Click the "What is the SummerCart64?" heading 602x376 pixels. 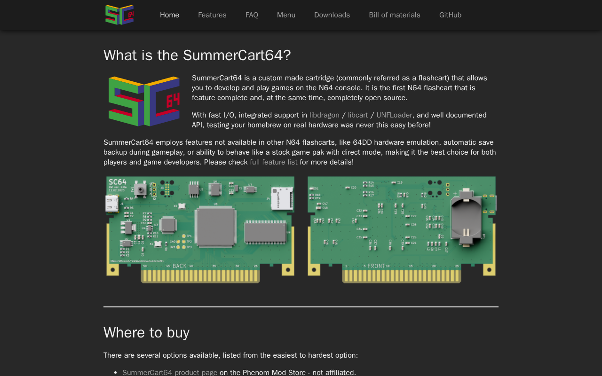point(197,55)
